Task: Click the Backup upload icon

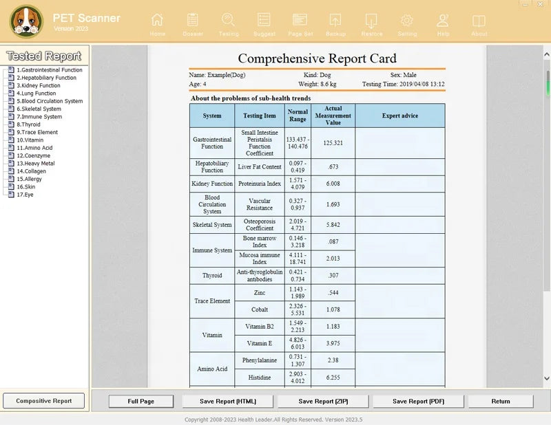Action: [x=335, y=21]
